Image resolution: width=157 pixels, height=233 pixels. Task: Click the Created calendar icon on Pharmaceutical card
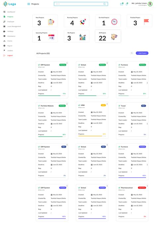click(132, 194)
